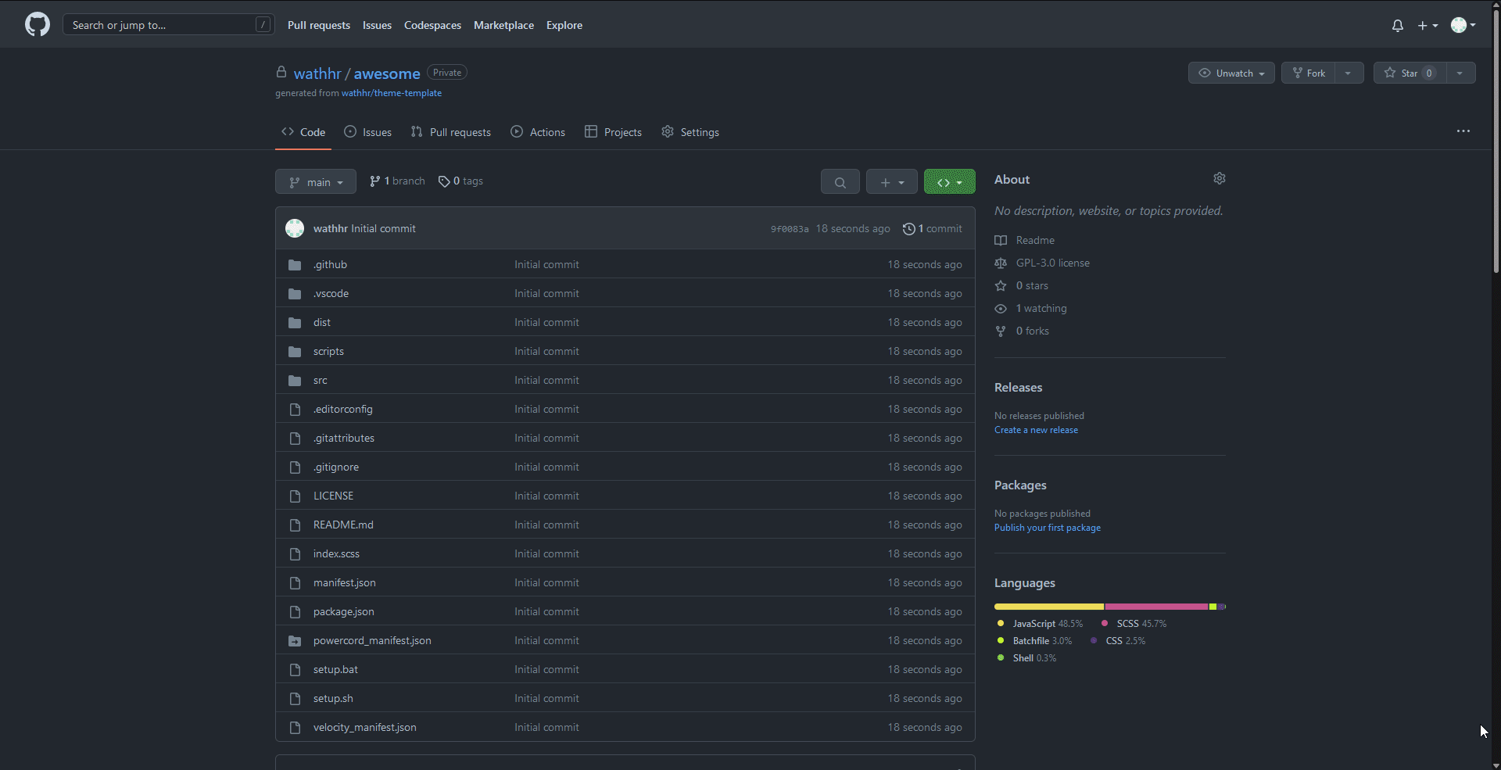The width and height of the screenshot is (1501, 770).
Task: Click the green Code dropdown icon
Action: [x=949, y=181]
